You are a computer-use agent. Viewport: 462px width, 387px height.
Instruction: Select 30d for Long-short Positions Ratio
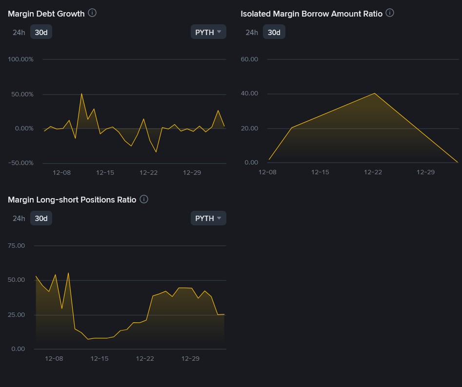point(41,218)
